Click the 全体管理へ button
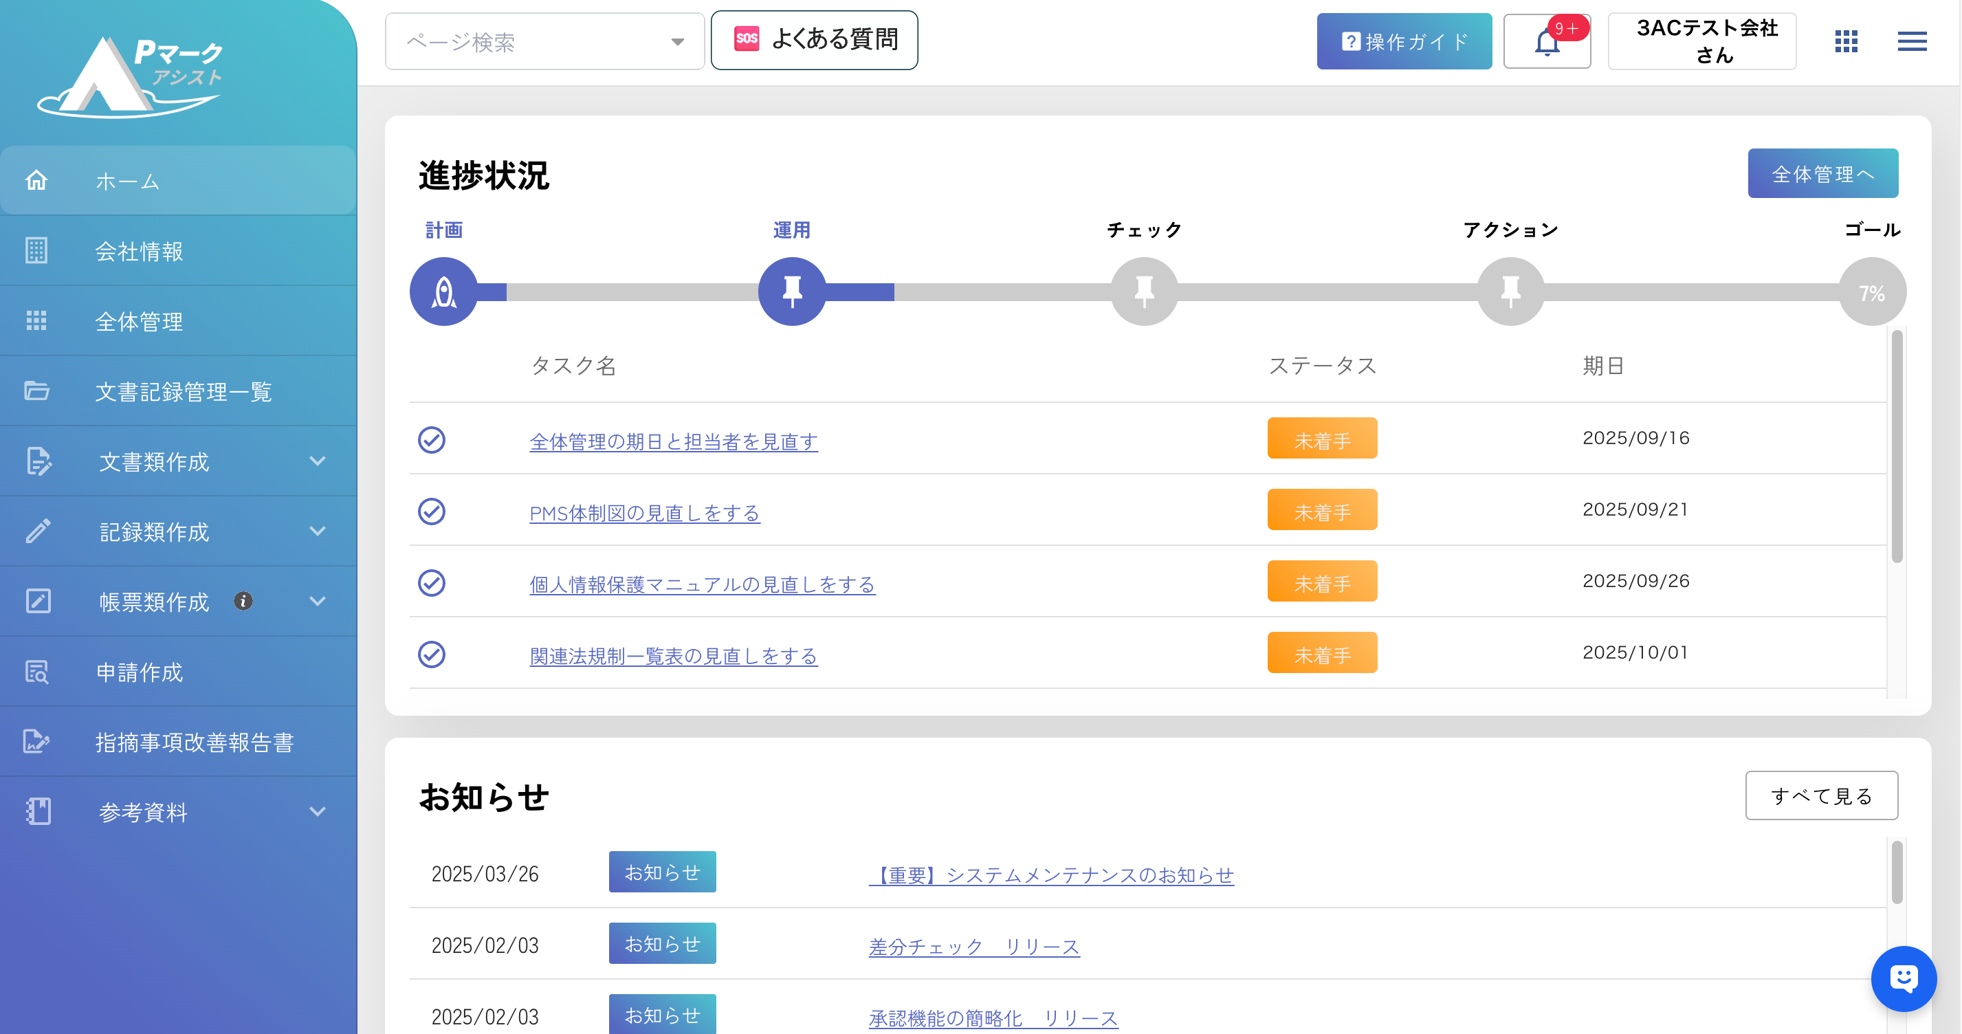Screen dimensions: 1962x1034 pos(1822,174)
